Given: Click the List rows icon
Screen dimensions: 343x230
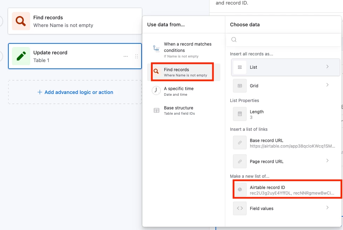Looking at the screenshot, I should 240,67.
